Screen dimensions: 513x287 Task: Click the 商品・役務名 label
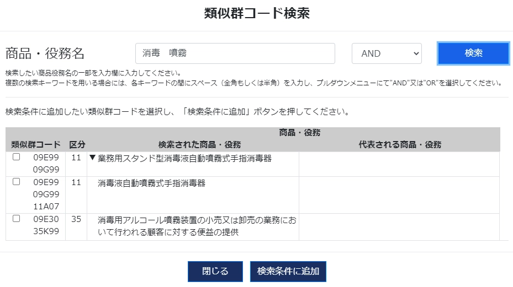[x=45, y=53]
